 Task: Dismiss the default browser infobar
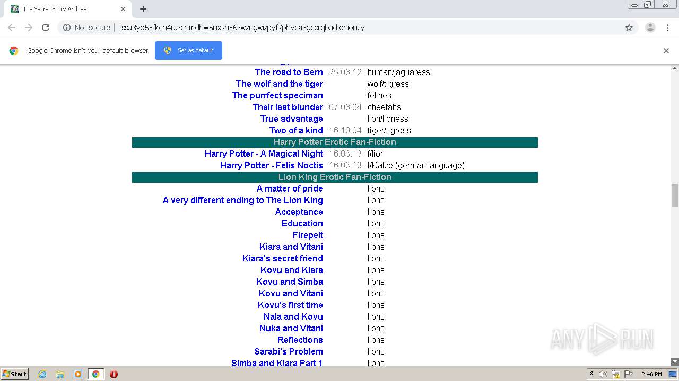click(x=666, y=51)
